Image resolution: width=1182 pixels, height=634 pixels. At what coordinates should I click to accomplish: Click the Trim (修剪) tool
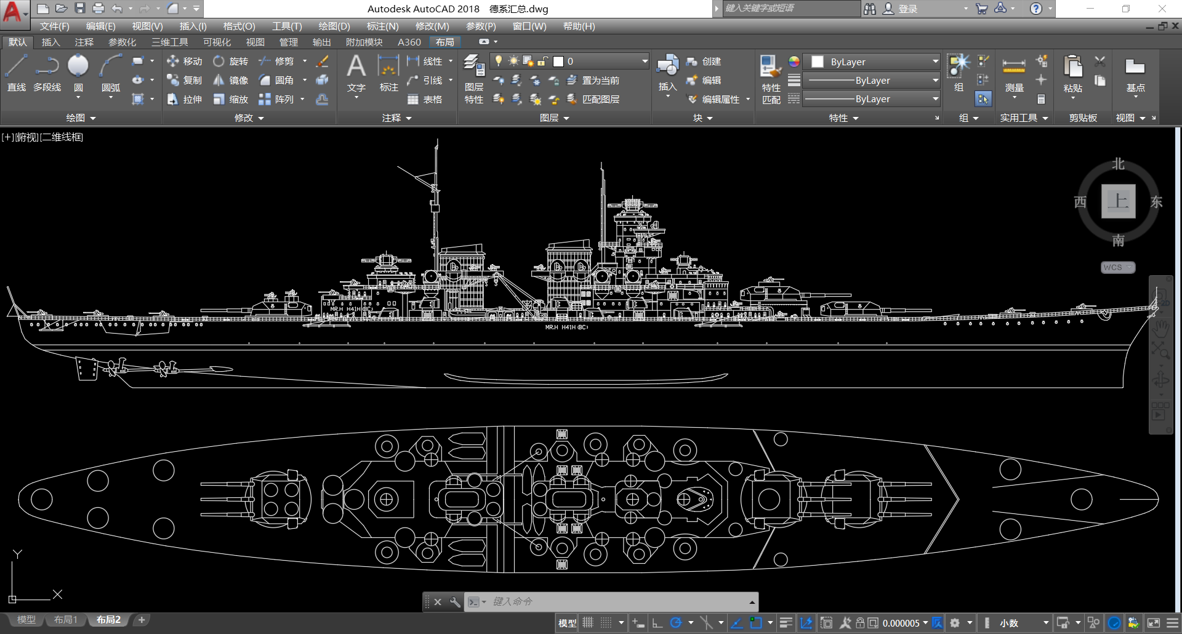(x=276, y=62)
